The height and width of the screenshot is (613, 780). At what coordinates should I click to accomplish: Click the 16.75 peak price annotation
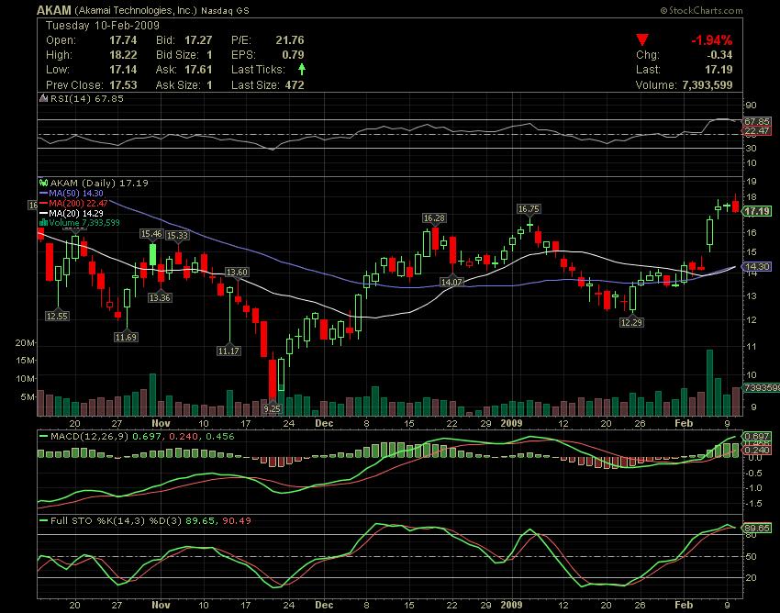(x=529, y=209)
